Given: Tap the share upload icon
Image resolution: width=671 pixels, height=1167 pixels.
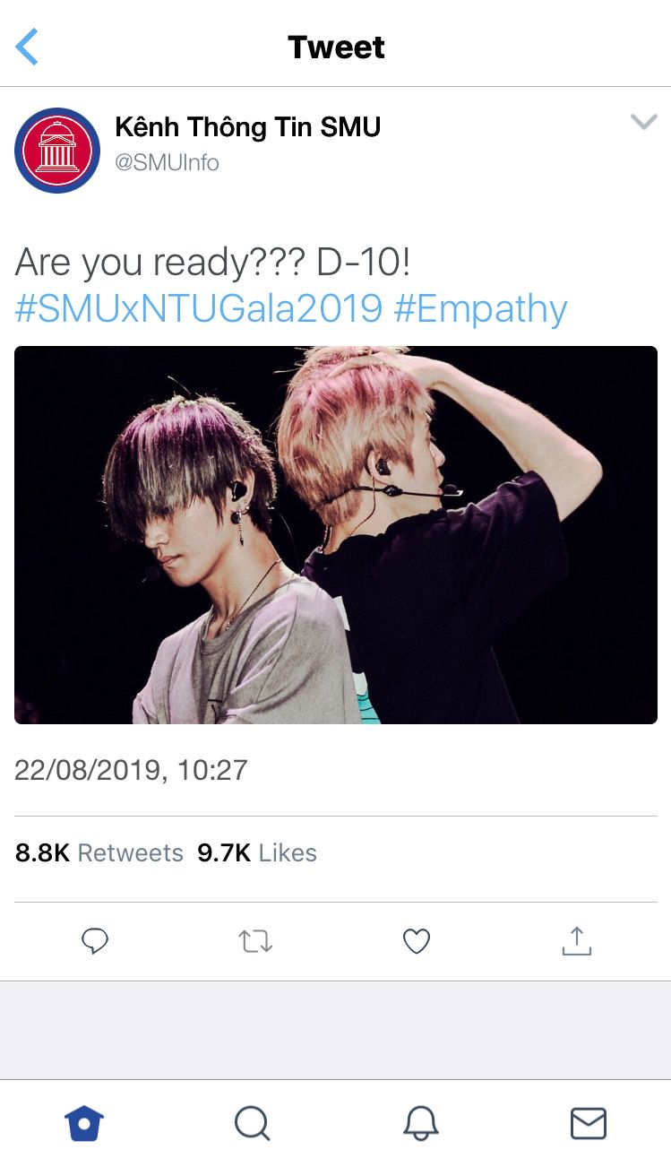Looking at the screenshot, I should coord(577,940).
